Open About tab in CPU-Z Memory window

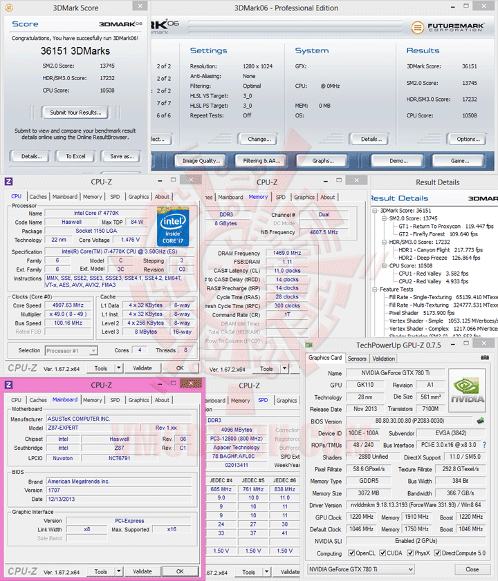[x=328, y=197]
